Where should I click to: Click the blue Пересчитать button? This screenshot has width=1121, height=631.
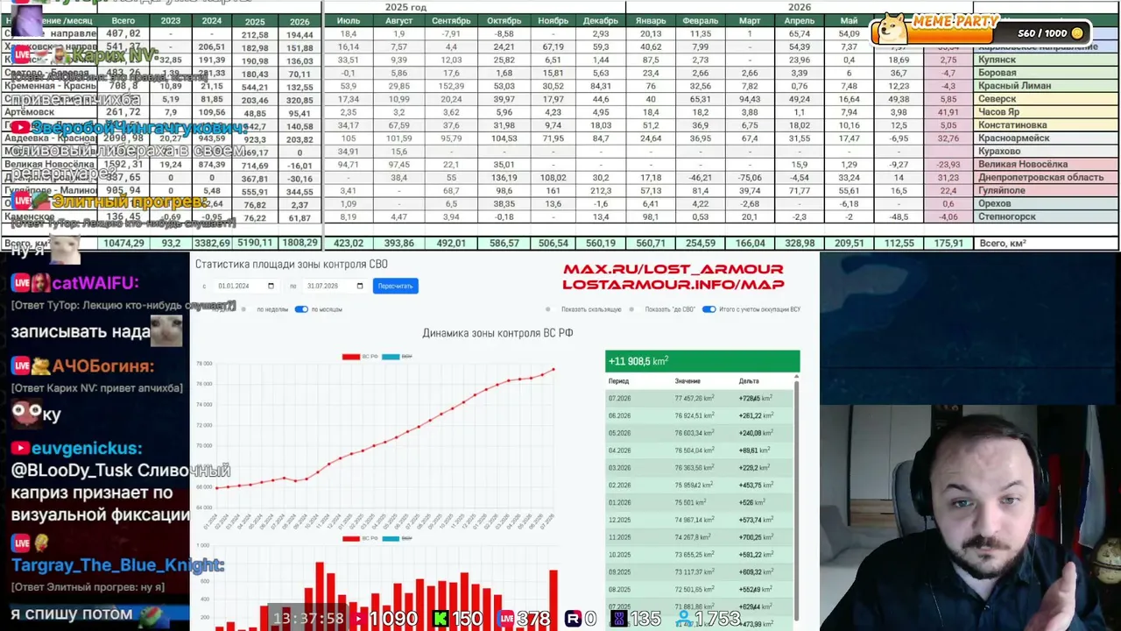[x=396, y=286]
